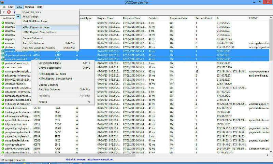Image resolution: width=273 pixels, height=164 pixels.
Task: Click Save Selected Items in context menu
Action: coord(50,63)
